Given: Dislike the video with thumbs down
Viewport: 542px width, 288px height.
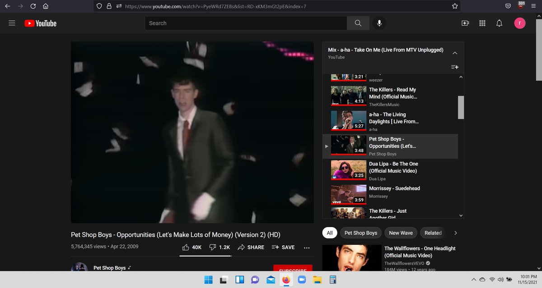Looking at the screenshot, I should click(220, 247).
